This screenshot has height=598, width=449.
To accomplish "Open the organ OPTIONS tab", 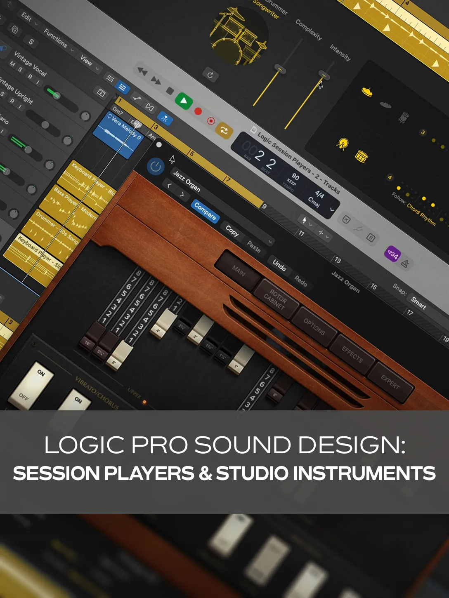I will coord(314,327).
